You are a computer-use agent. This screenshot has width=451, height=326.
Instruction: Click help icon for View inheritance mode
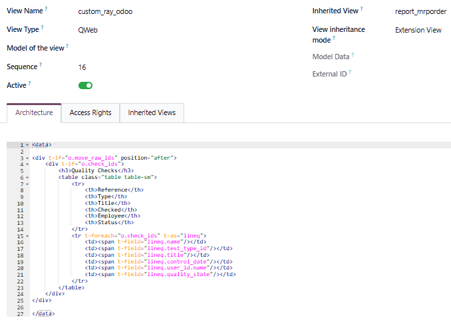(334, 39)
